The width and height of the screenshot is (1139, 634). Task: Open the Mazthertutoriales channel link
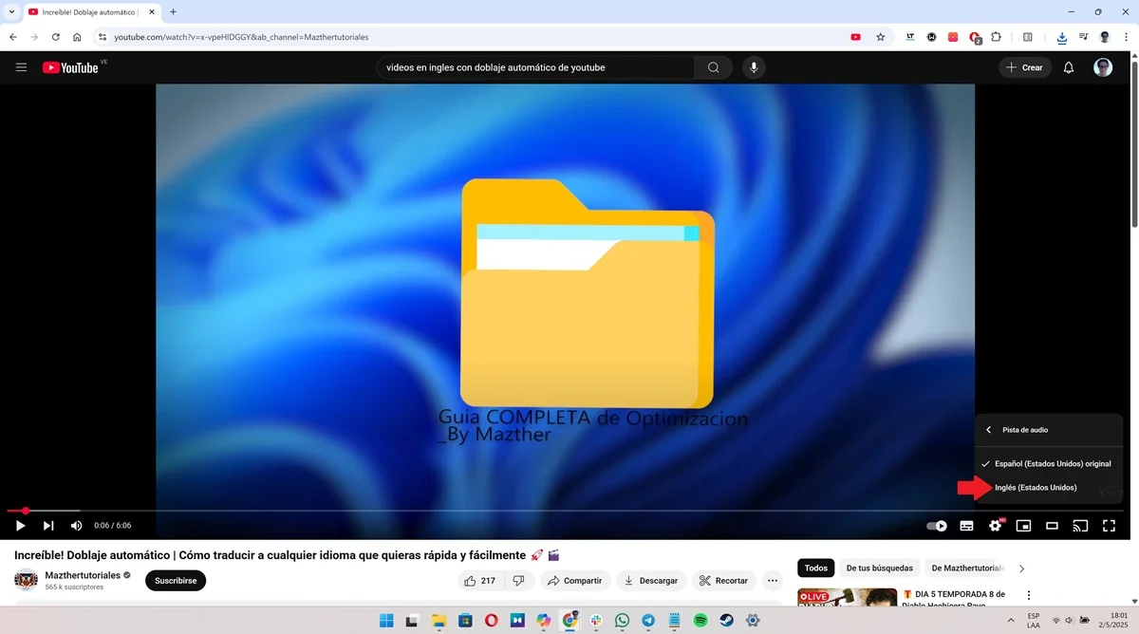click(x=83, y=575)
